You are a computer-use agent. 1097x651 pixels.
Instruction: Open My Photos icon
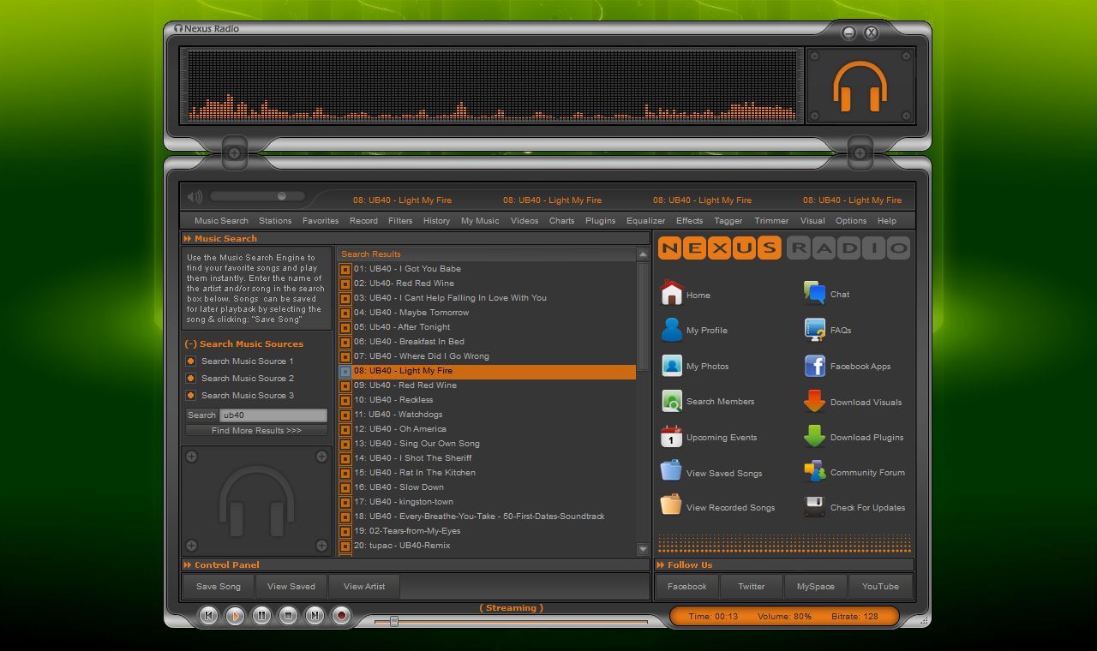coord(672,366)
